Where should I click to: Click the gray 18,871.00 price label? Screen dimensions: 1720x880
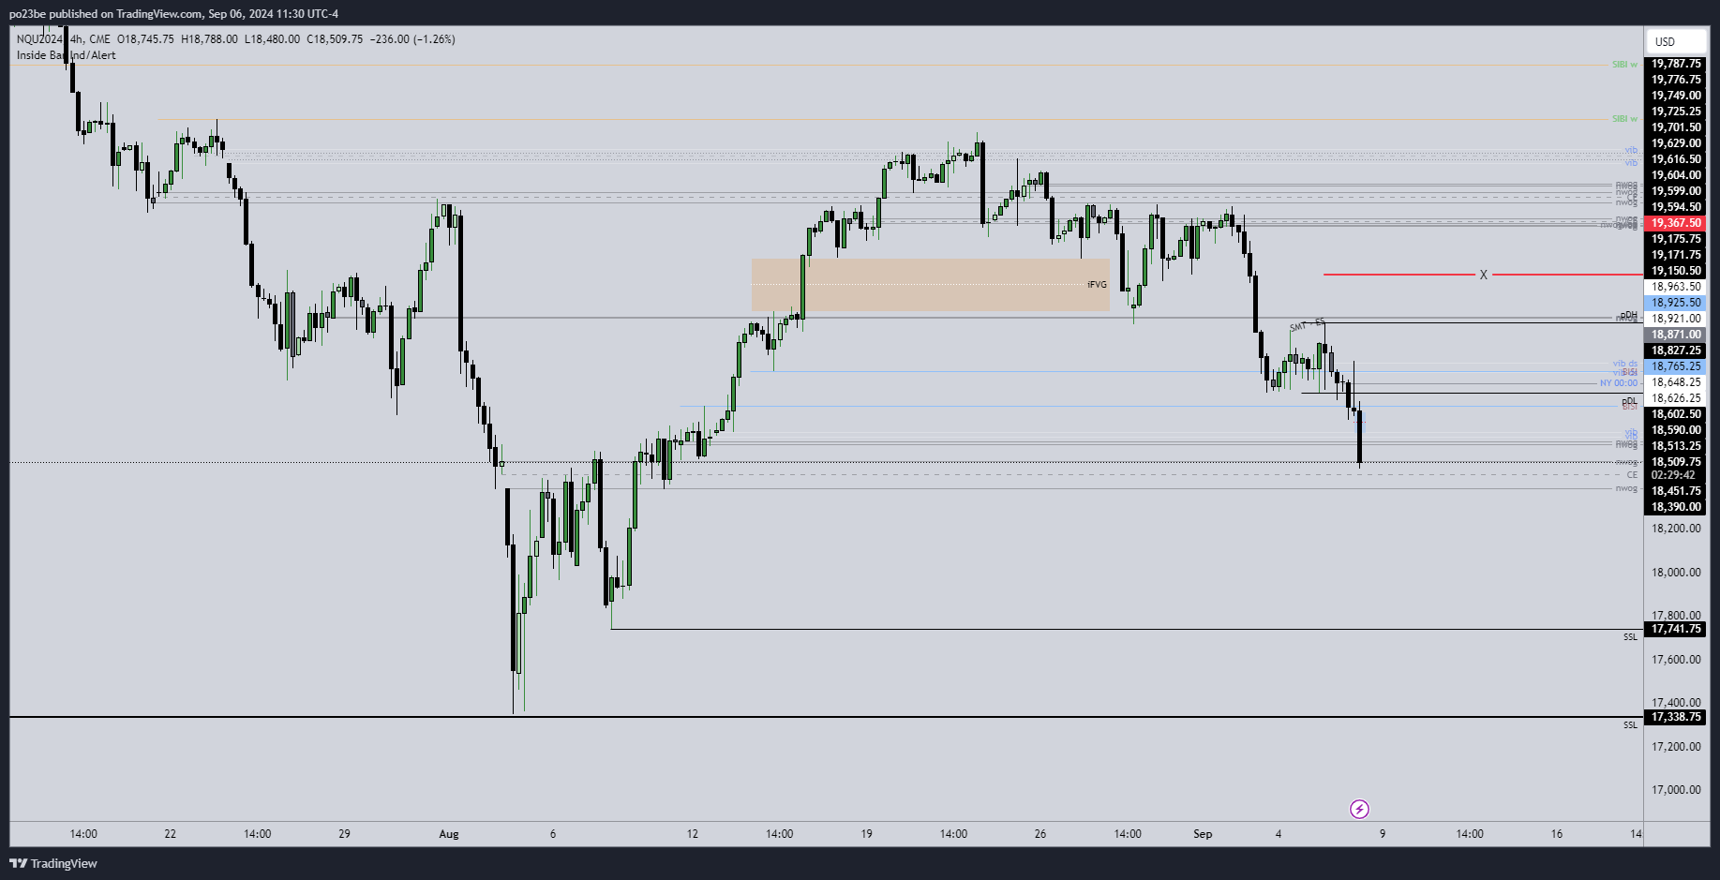(x=1675, y=335)
